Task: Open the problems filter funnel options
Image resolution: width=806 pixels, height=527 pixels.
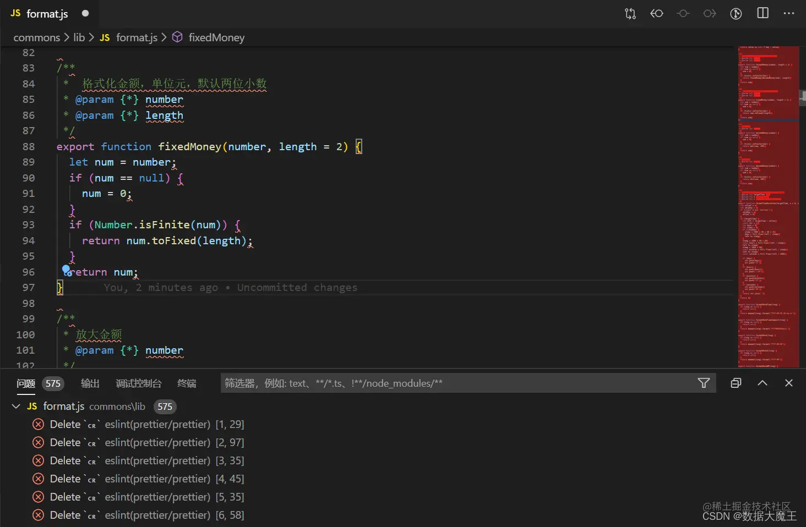Action: point(704,383)
